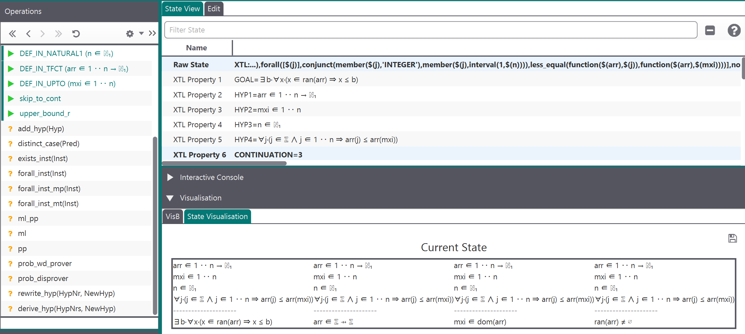Screen dimensions: 745x334
Task: Click the collapse-all minus icon
Action: [710, 30]
